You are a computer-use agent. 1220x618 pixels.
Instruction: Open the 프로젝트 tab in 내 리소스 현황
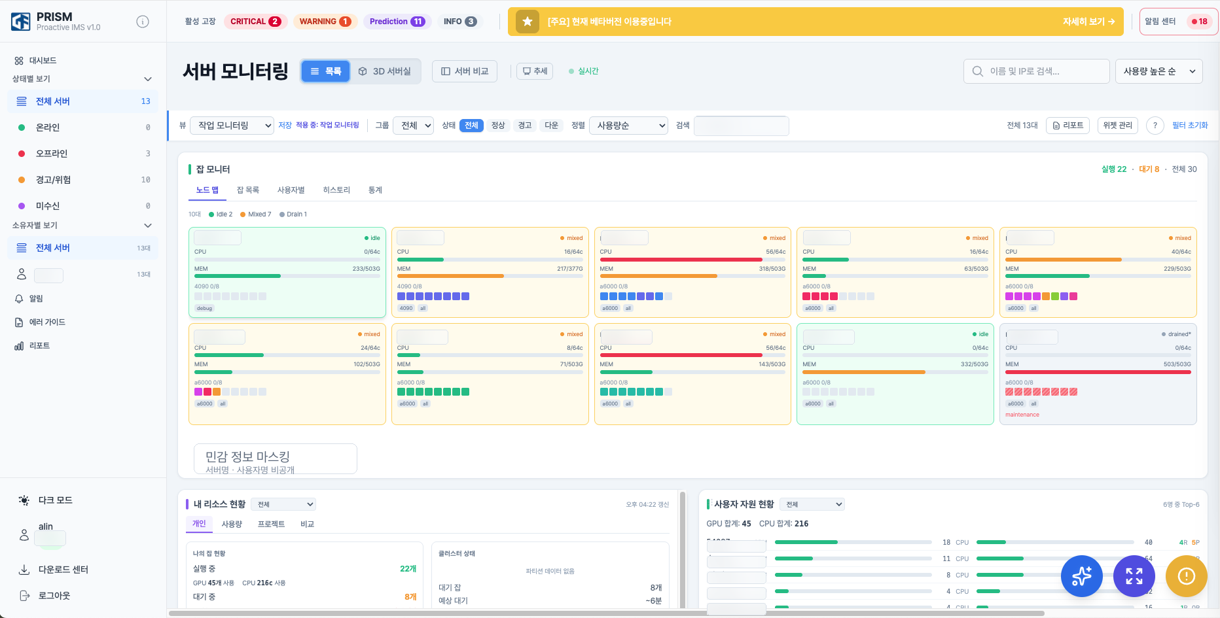click(271, 524)
